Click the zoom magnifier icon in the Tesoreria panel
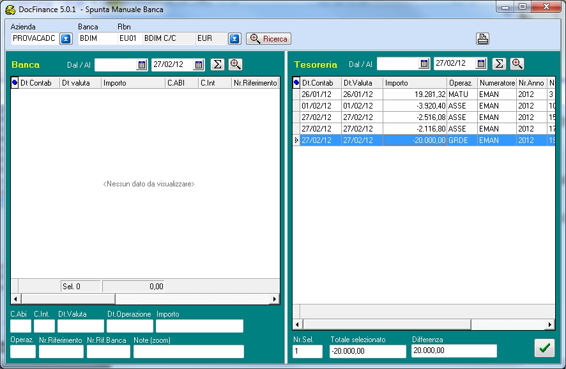 (517, 64)
